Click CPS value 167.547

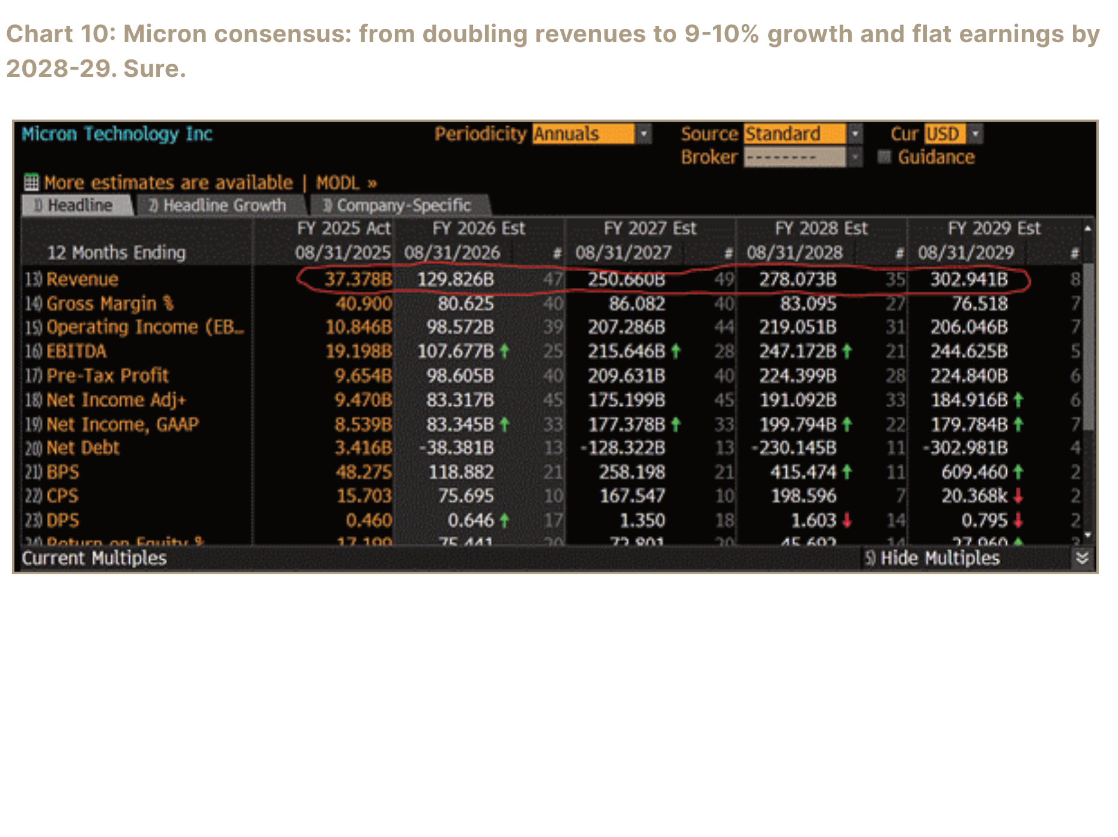tap(632, 496)
